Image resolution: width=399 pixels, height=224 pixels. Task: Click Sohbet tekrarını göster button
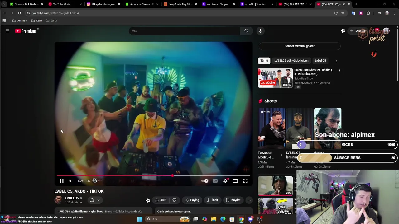pyautogui.click(x=299, y=46)
